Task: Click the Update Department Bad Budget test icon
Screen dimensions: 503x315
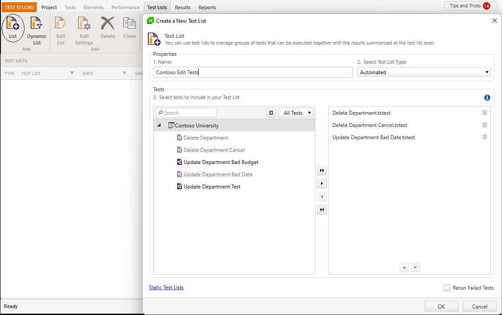Action: point(180,162)
